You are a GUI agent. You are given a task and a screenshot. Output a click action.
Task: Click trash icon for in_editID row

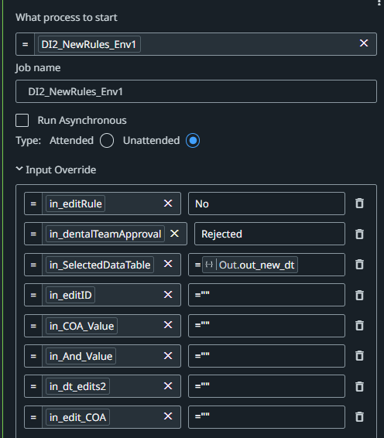coord(359,295)
